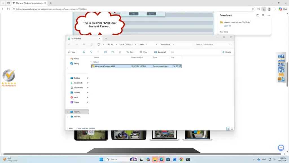Screen dimensions: 289x163
Task: Click the search magnifier in Search Downloads box
Action: click(230, 44)
